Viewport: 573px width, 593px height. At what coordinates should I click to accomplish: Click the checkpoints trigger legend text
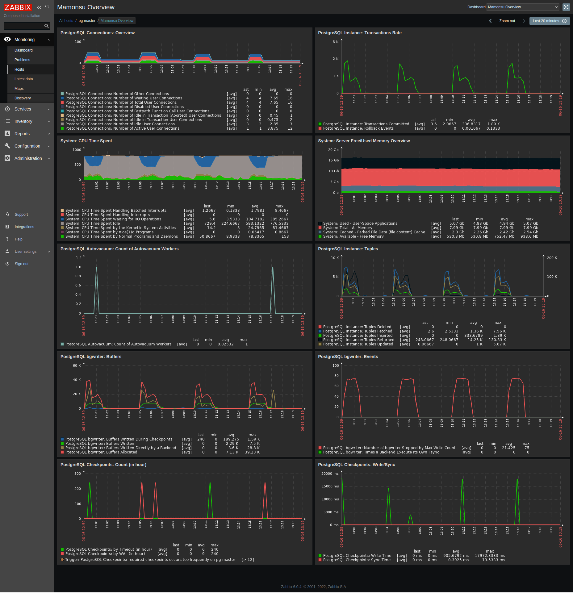point(150,560)
